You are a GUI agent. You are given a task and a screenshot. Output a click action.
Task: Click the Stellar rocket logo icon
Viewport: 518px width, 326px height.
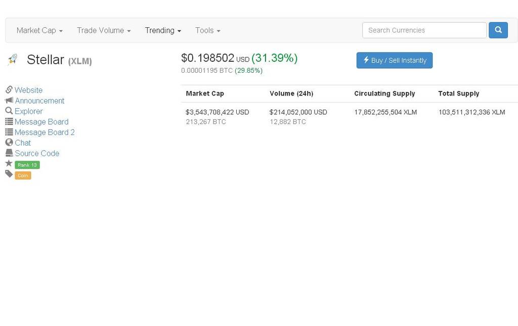point(13,59)
